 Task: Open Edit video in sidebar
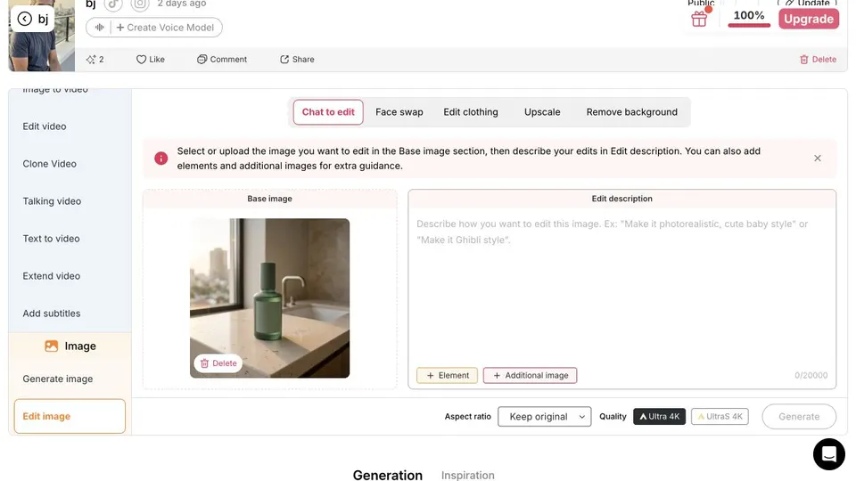coord(70,126)
